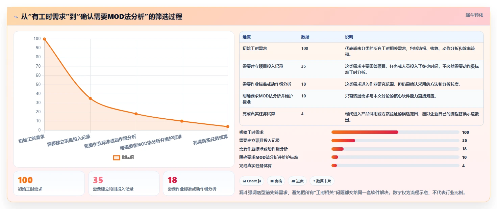Click the star icon in the 数据卡片 tag

click(314, 181)
